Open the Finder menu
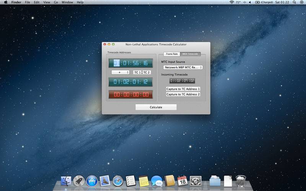The image size is (306, 191). [x=16, y=2]
